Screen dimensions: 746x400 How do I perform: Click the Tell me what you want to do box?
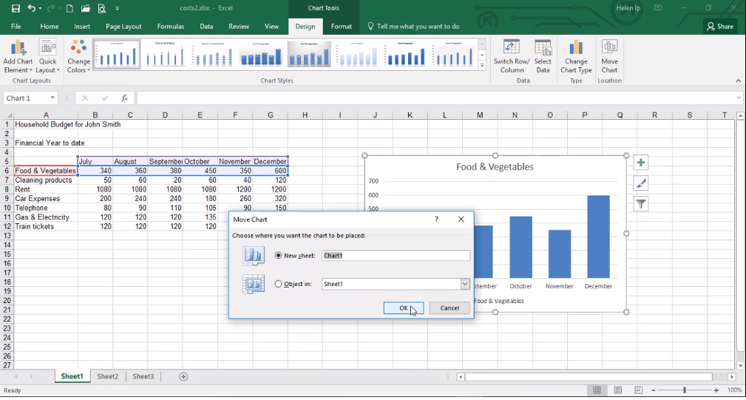[x=413, y=27]
